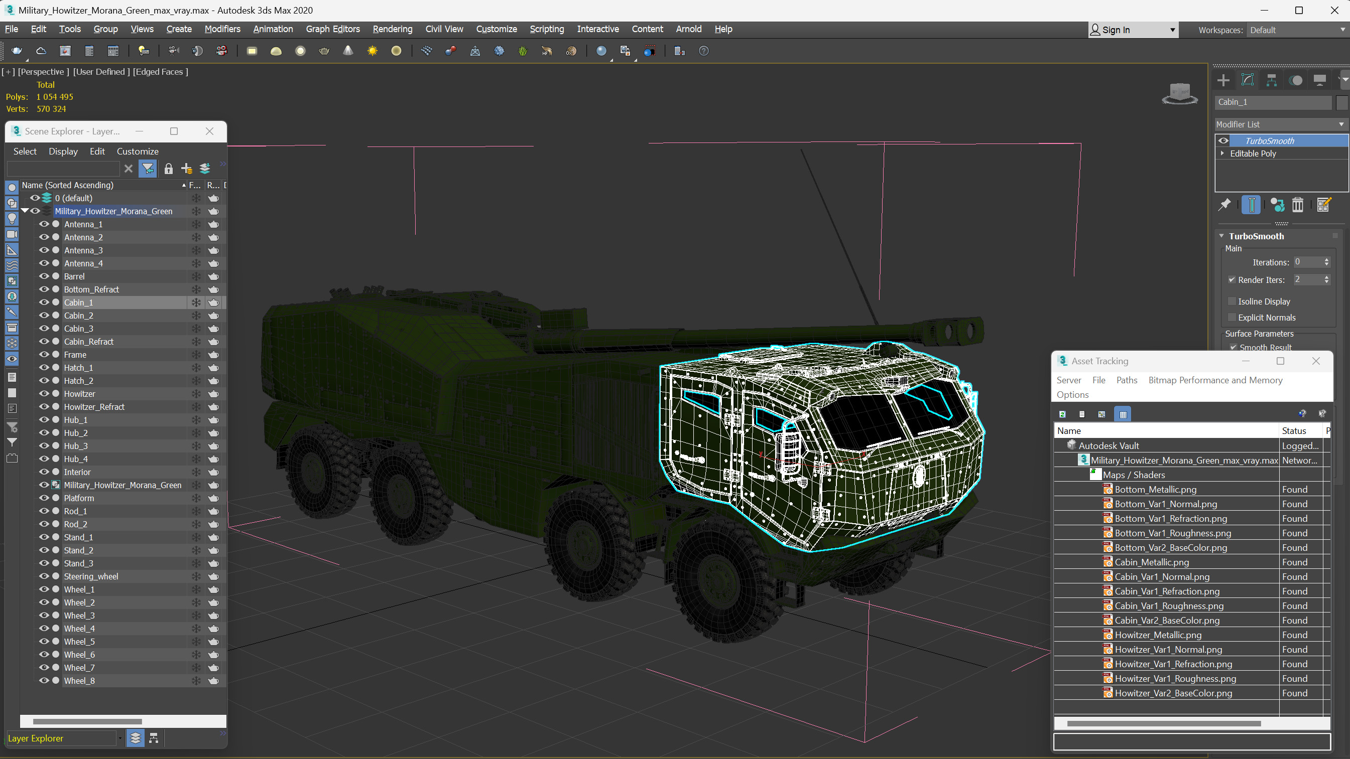Enable the Explicit Normals checkbox
This screenshot has width=1350, height=759.
(x=1232, y=318)
